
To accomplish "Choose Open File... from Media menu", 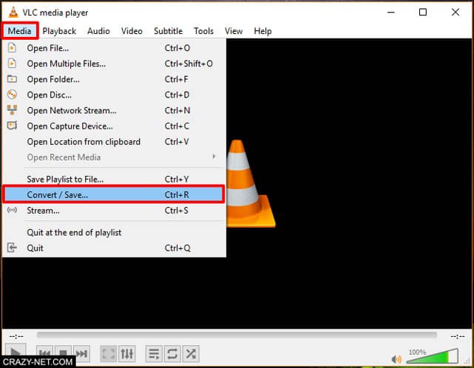I will [x=114, y=48].
